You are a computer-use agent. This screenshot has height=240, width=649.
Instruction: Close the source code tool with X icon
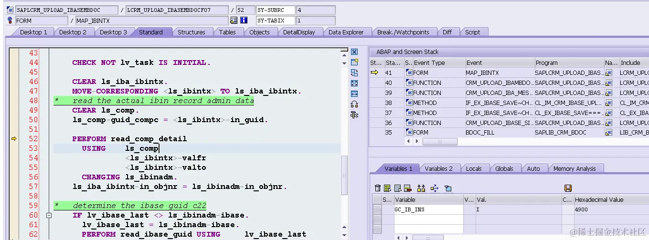click(x=354, y=52)
